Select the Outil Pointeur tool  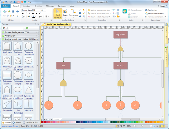(x=58, y=13)
